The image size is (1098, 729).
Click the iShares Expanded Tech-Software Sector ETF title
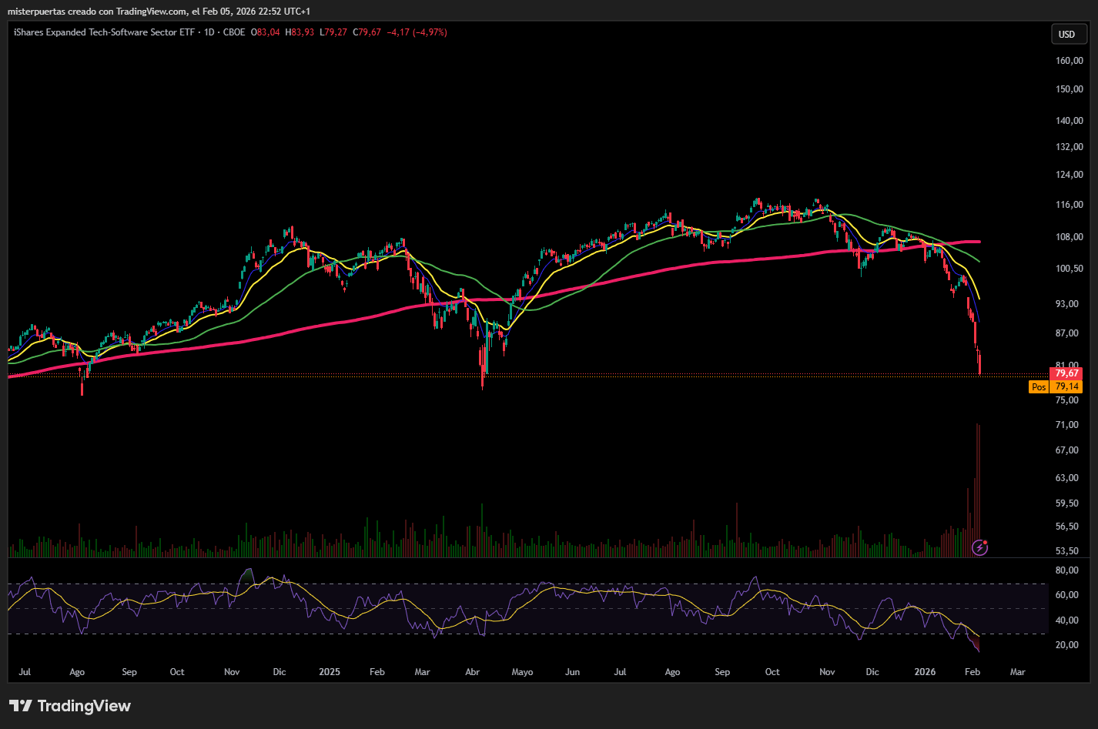[x=104, y=32]
